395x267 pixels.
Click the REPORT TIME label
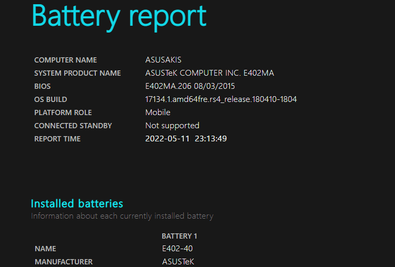[57, 139]
